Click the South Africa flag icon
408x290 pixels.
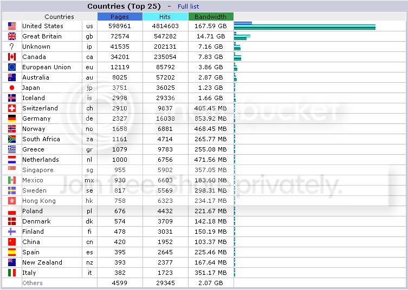[x=12, y=139]
